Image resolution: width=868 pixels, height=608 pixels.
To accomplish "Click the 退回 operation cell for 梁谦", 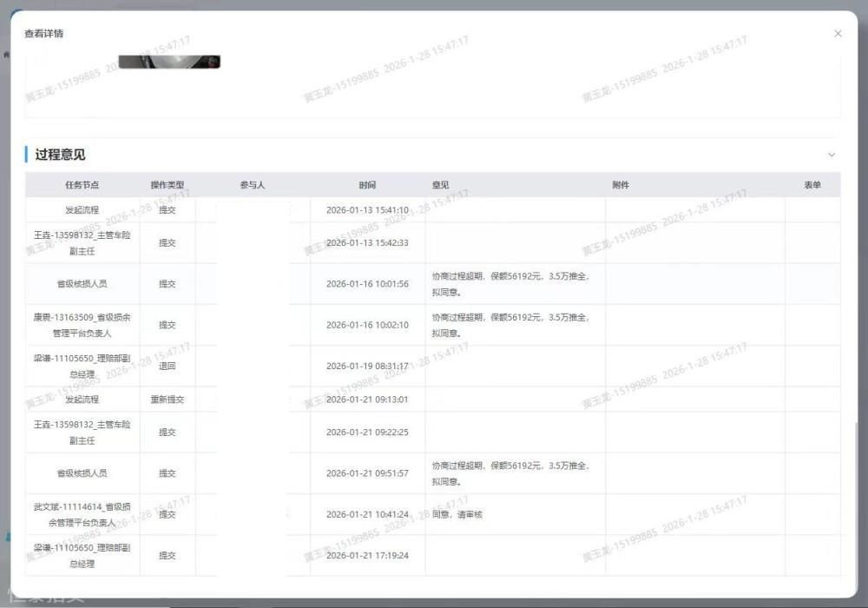I will (167, 366).
